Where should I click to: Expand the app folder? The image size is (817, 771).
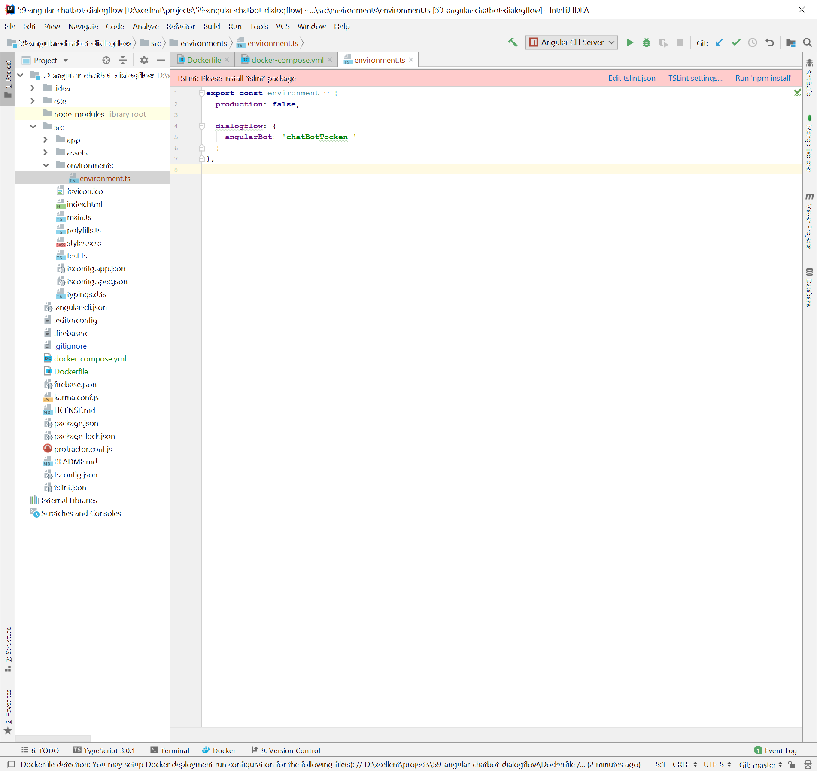(x=46, y=140)
